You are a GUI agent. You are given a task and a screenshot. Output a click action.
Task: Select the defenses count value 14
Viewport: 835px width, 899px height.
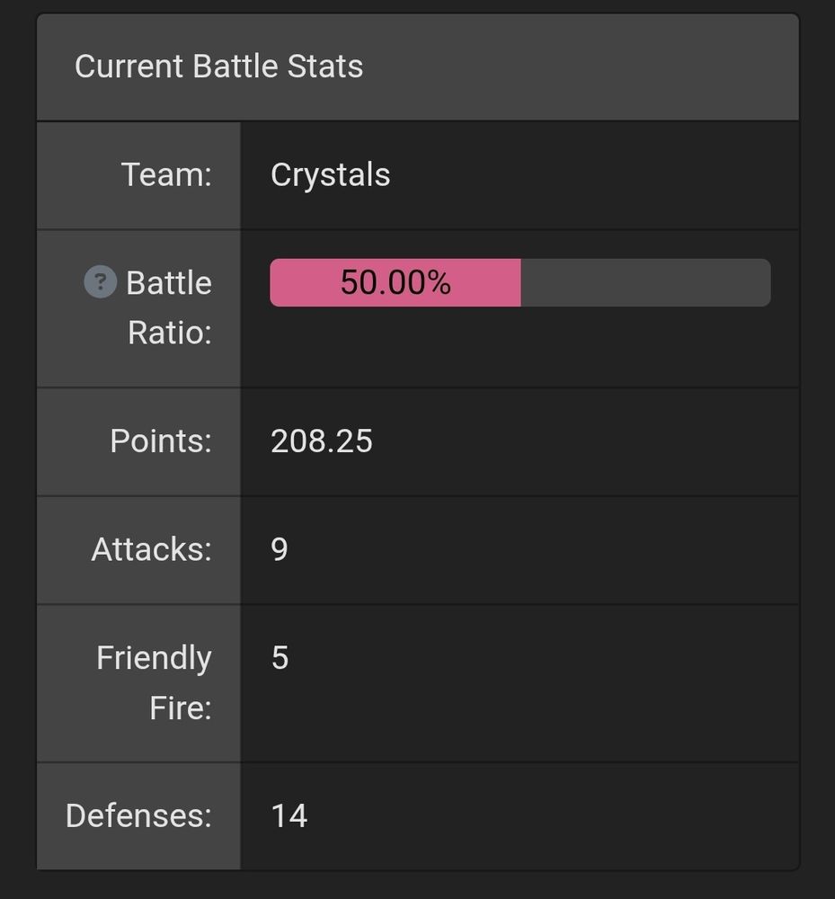point(289,815)
